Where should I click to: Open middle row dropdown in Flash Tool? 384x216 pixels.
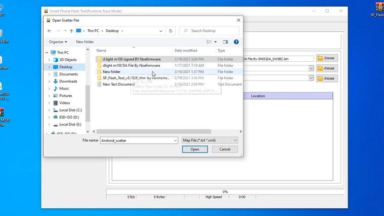point(311,68)
